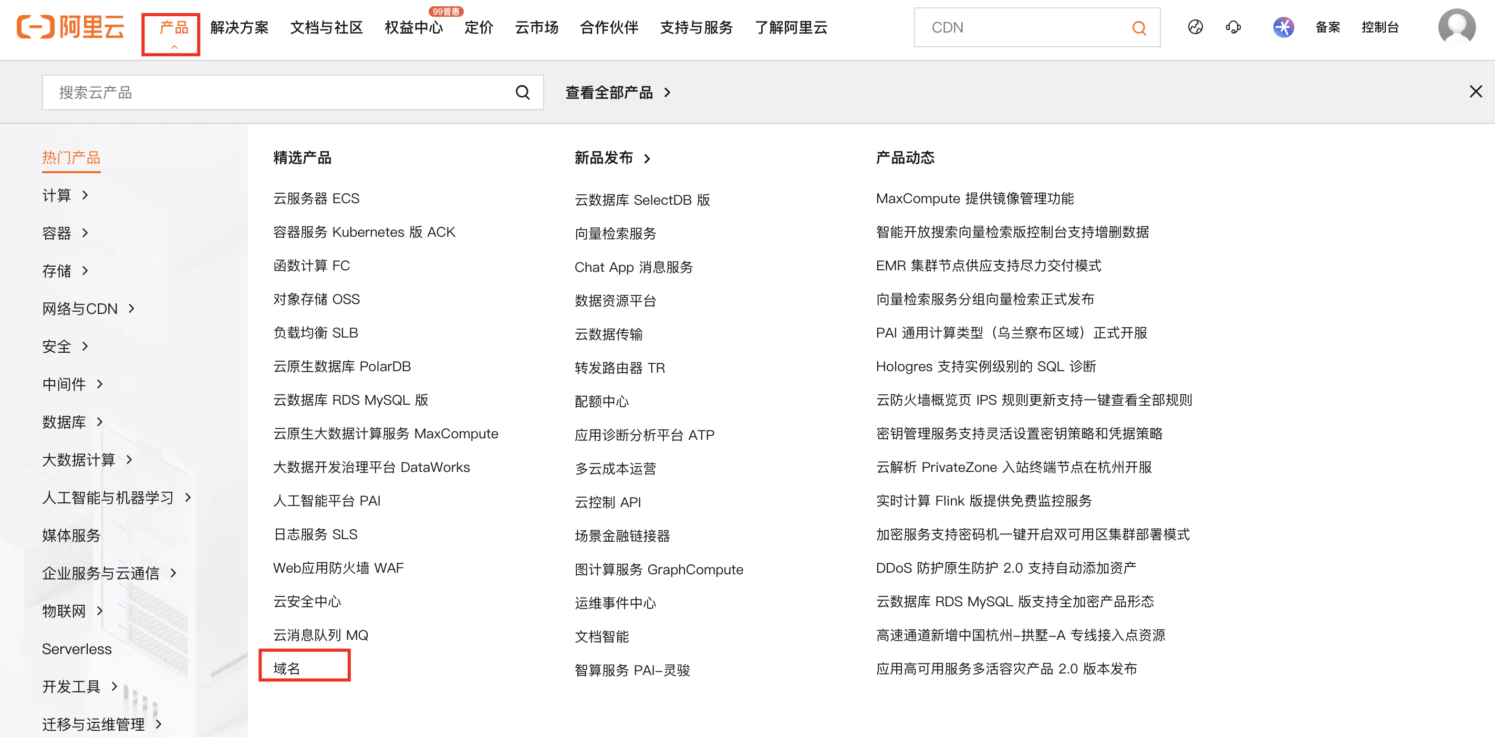Viewport: 1495px width, 737px height.
Task: Click 查看全部产品 link
Action: (618, 92)
